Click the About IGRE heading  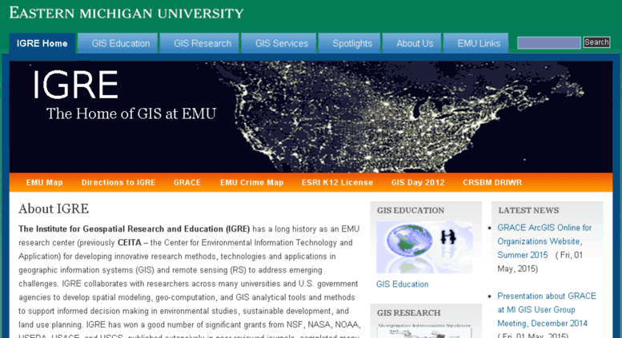(x=54, y=209)
